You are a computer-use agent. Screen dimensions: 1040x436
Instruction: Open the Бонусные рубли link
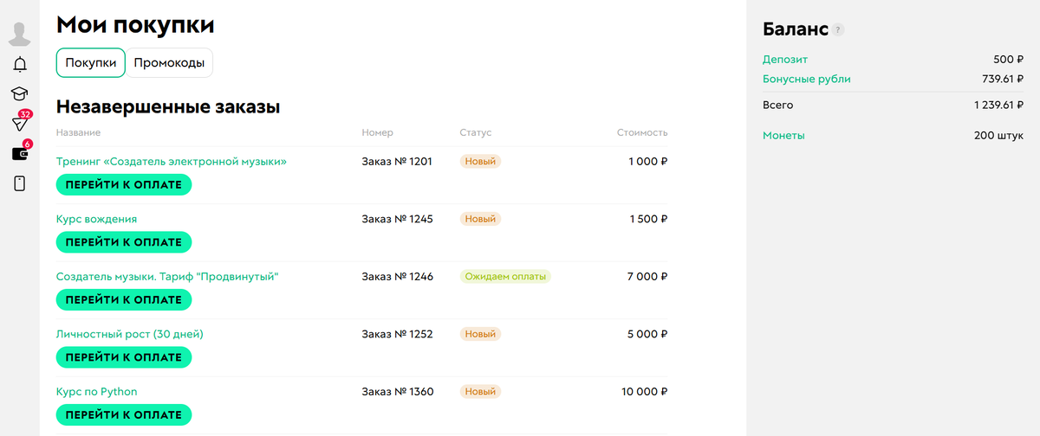click(806, 79)
